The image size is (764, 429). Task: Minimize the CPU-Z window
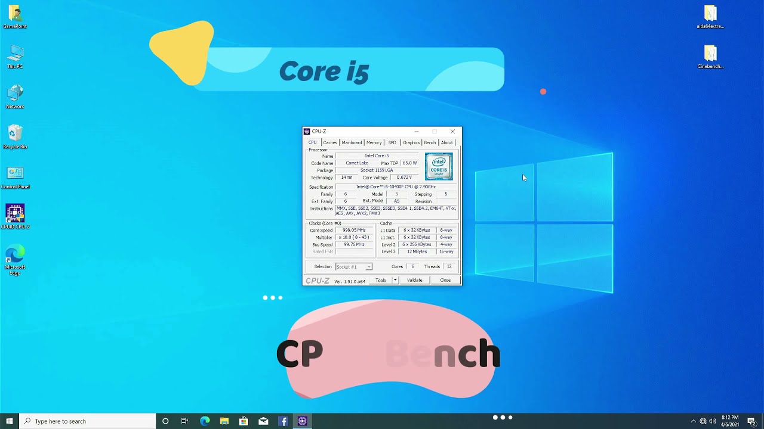pyautogui.click(x=417, y=131)
